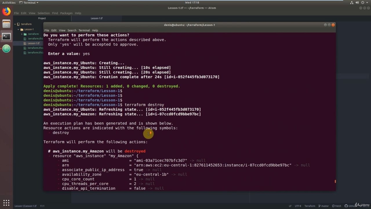Open Atom's Packages menu
Screen dimensions: 371x209
[66, 13]
